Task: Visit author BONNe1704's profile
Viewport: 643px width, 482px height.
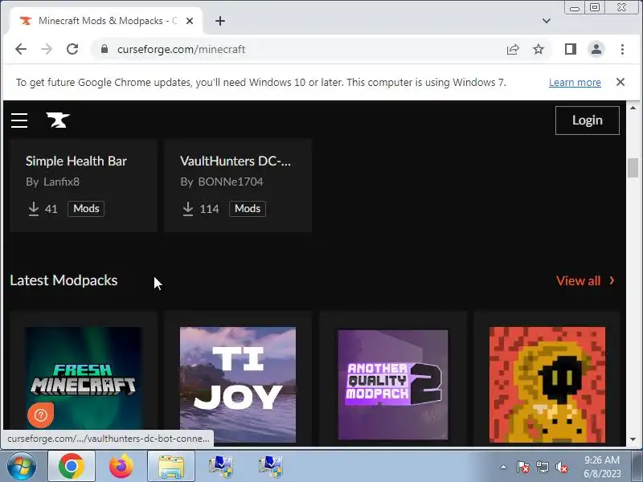Action: coord(231,182)
